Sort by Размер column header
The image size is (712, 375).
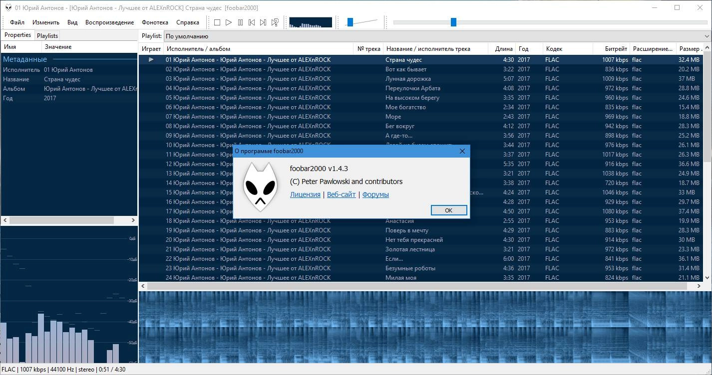(x=690, y=48)
